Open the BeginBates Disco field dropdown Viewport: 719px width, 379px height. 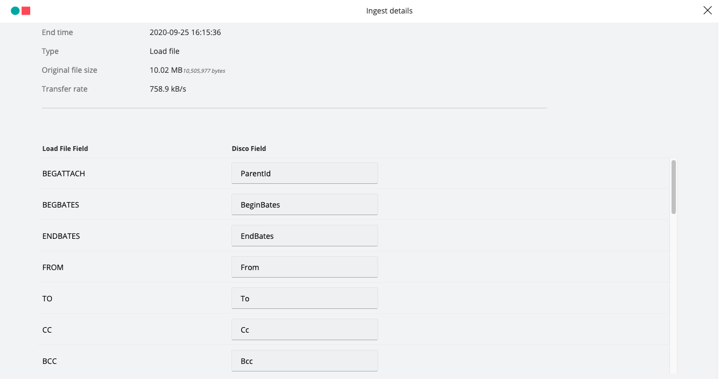(305, 204)
